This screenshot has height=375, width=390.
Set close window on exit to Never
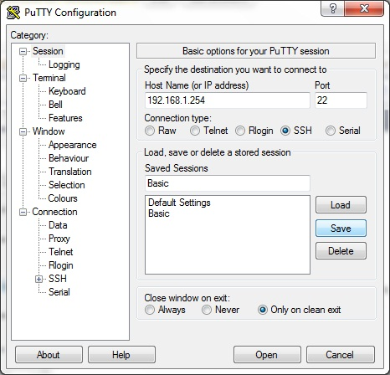click(207, 310)
